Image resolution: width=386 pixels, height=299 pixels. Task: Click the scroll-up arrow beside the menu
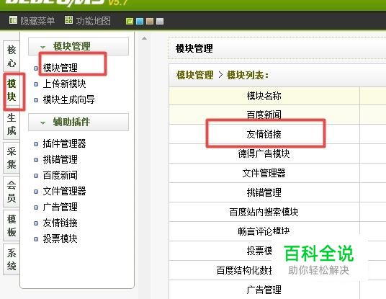[x=145, y=38]
